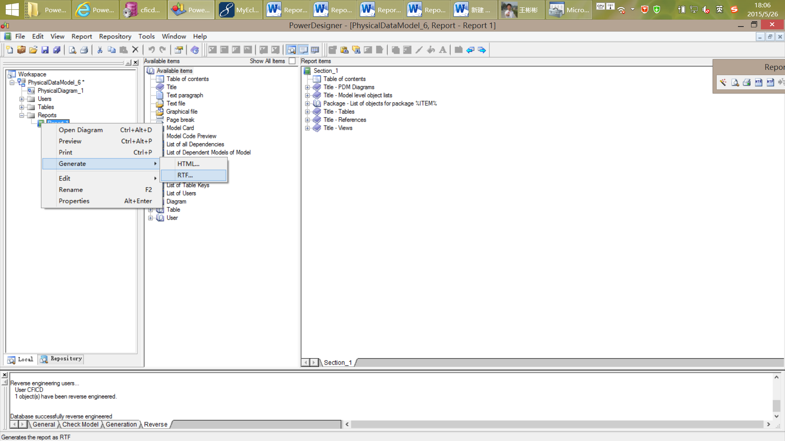Click the letter A format icon

point(443,50)
